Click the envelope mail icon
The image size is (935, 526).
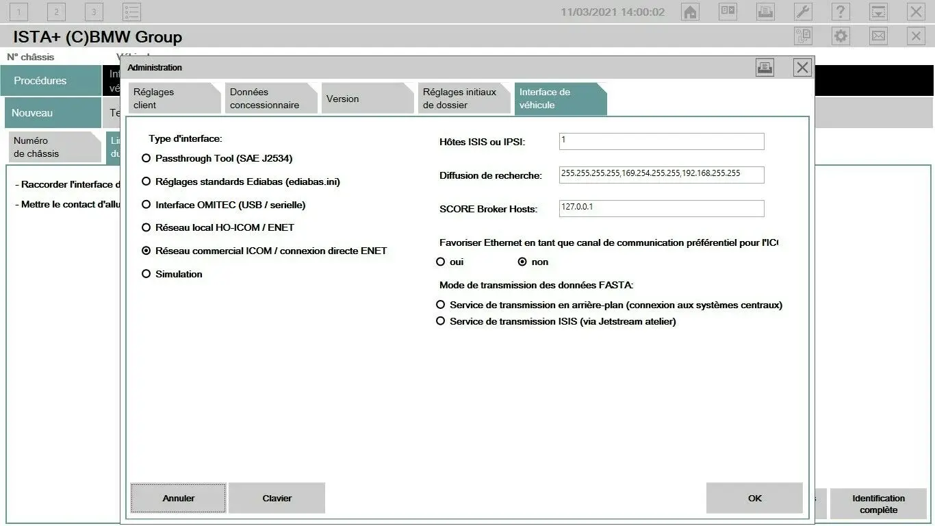click(878, 36)
